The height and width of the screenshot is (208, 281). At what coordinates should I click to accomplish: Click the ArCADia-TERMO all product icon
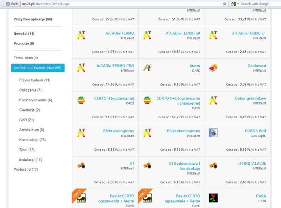pos(147,35)
